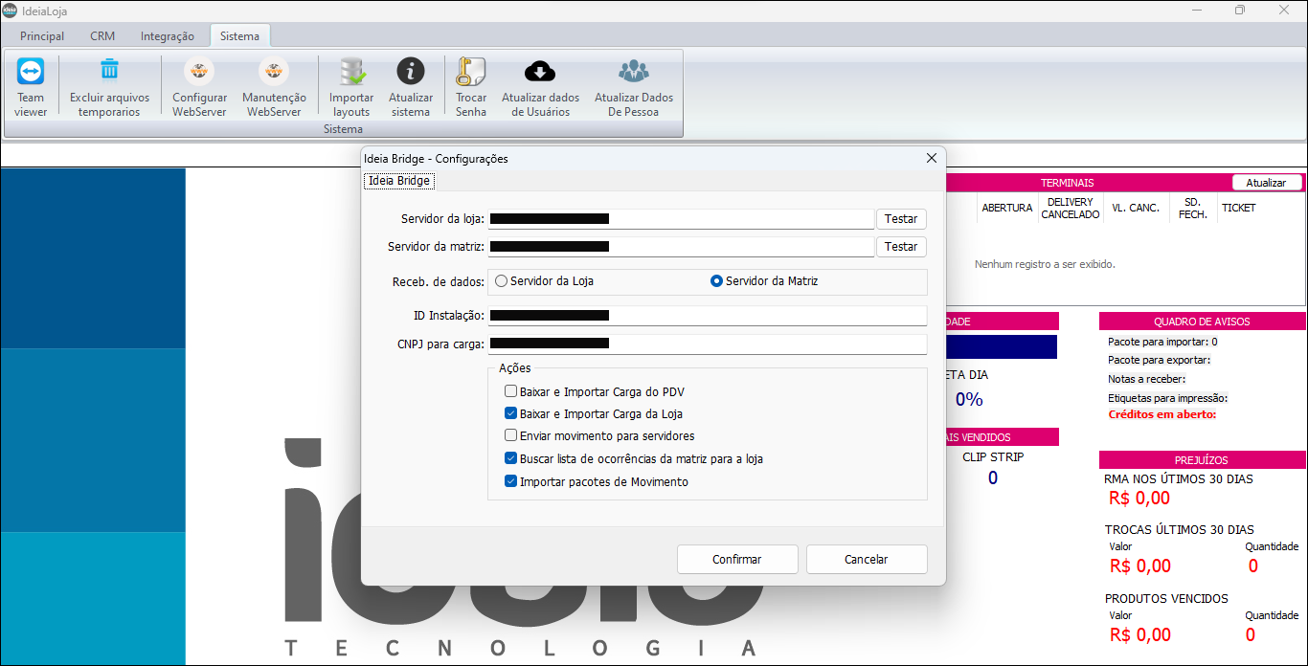Launch Manutenção WebServer icon
This screenshot has width=1308, height=666.
[274, 72]
